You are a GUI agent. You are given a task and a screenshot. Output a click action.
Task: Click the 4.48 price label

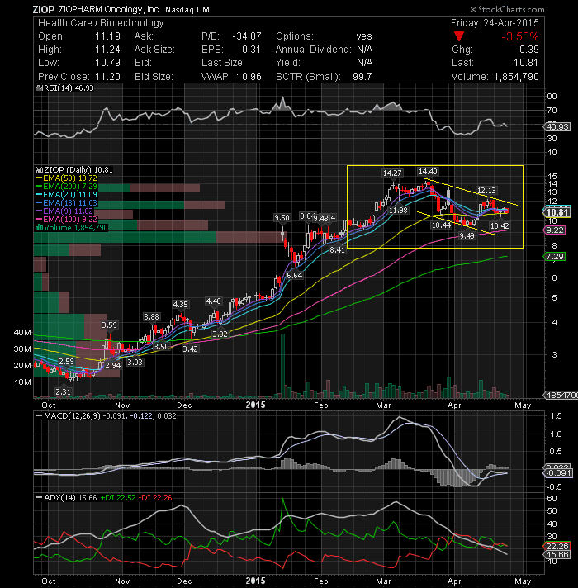point(213,301)
